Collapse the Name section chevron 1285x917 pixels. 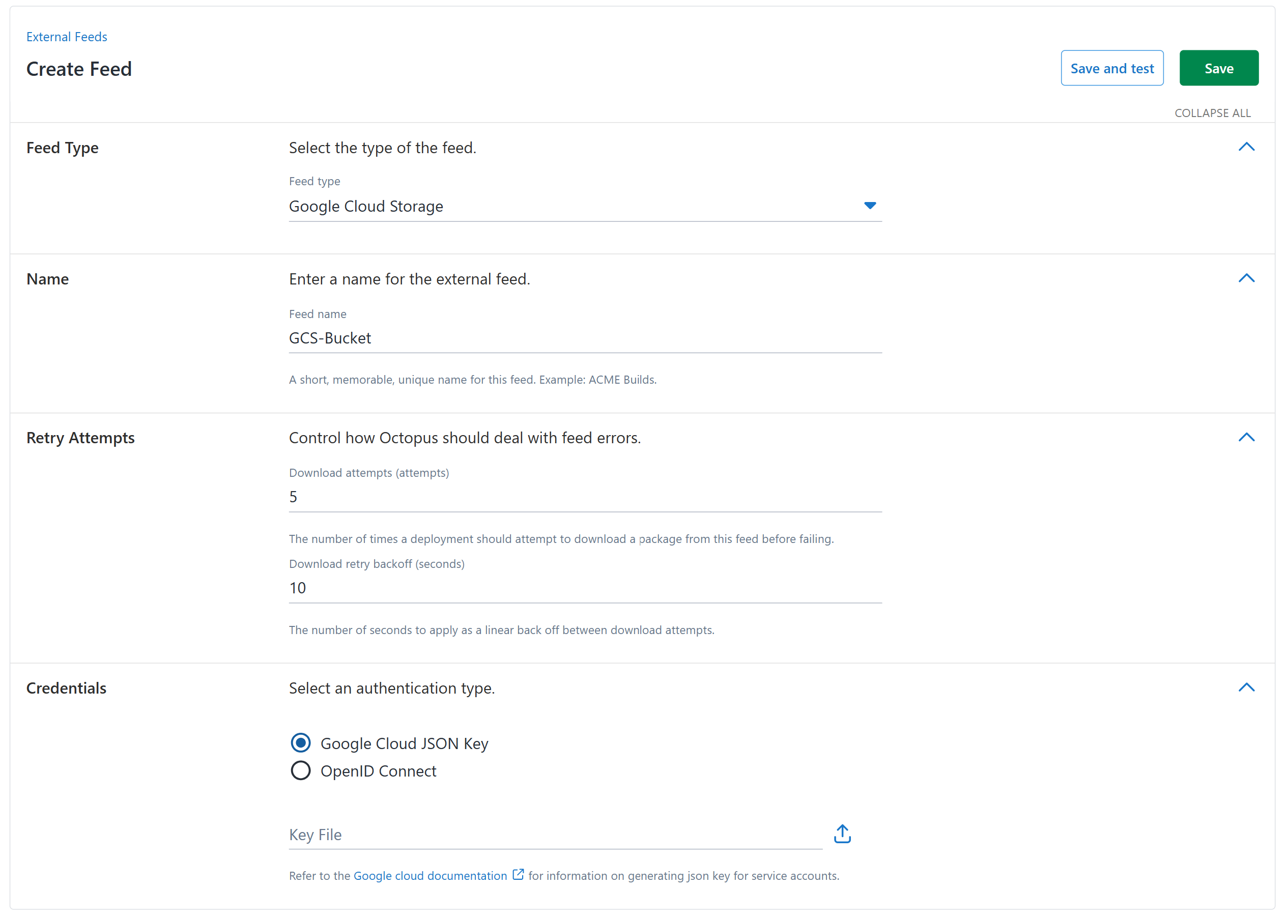tap(1247, 278)
